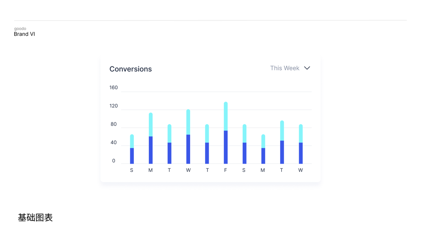Click the Brand VI heading
The width and height of the screenshot is (421, 236).
tap(24, 34)
